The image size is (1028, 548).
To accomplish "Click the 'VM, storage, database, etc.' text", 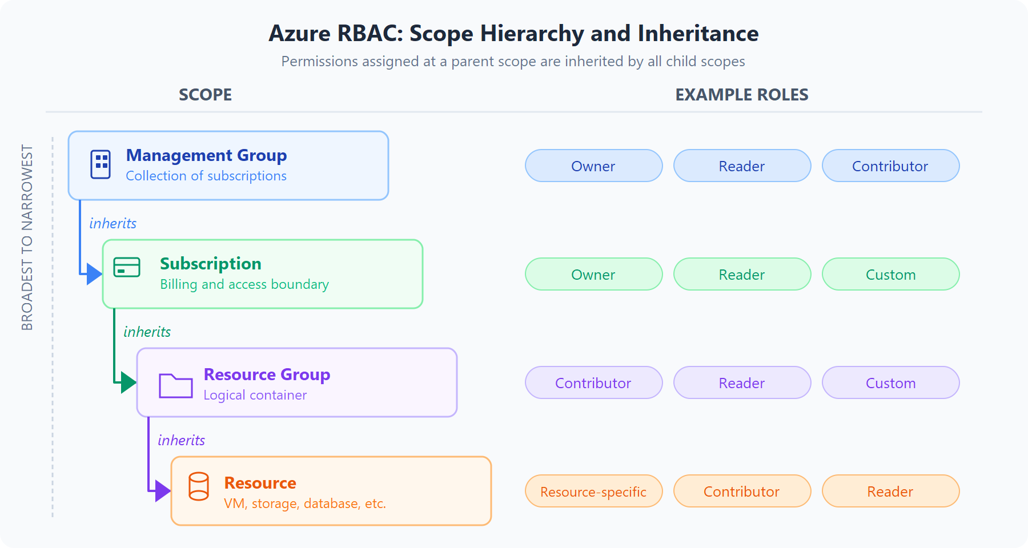I will (305, 503).
